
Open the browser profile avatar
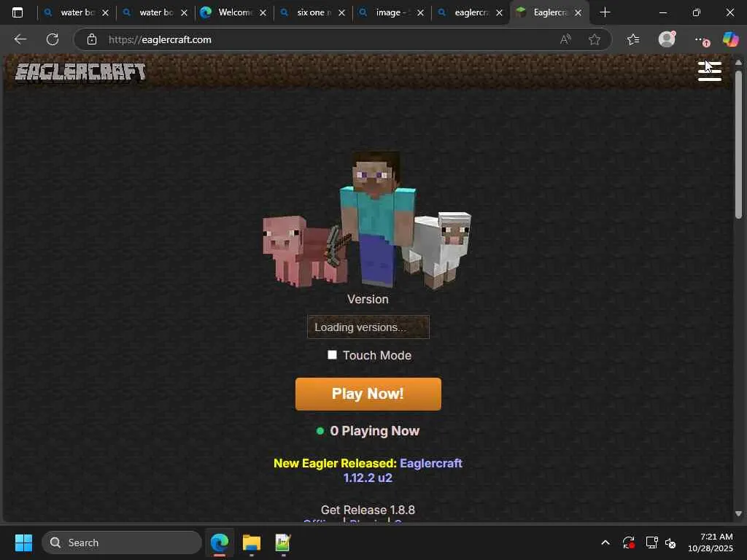[x=667, y=39]
